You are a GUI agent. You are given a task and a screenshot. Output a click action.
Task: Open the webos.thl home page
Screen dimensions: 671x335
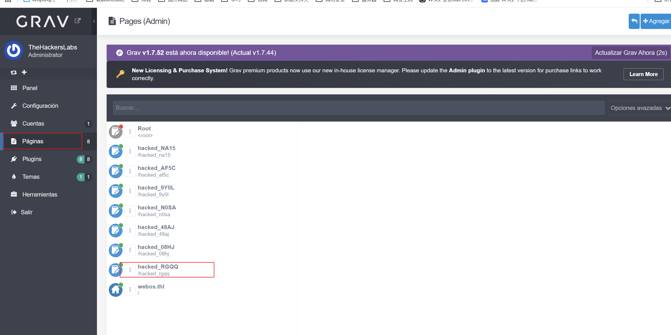click(x=151, y=287)
